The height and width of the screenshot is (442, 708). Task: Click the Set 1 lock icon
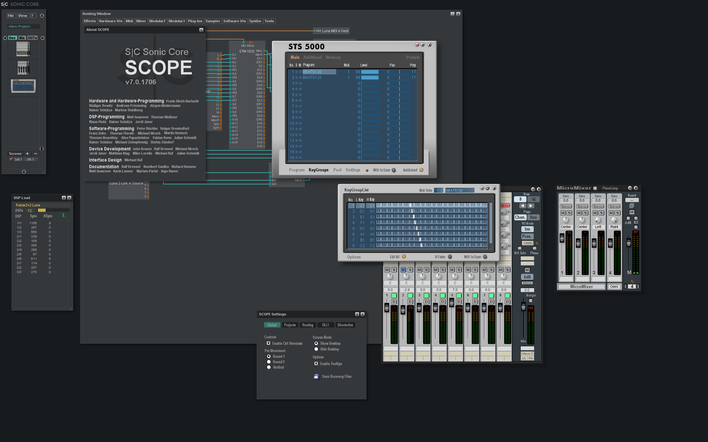coord(11,159)
